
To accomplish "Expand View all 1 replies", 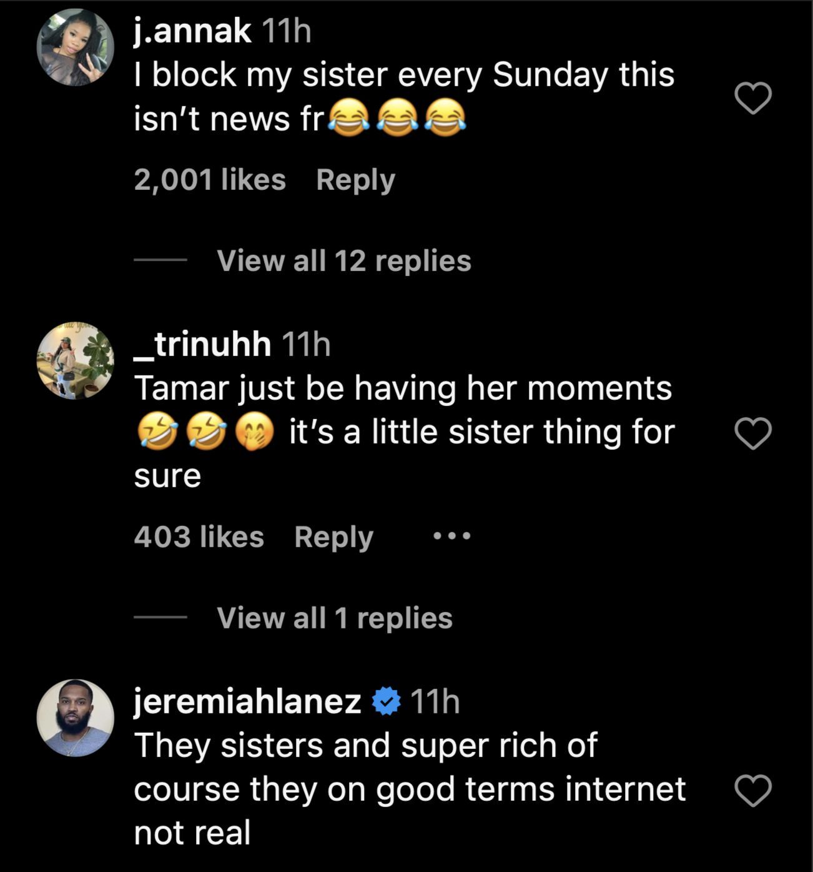I will (x=334, y=618).
